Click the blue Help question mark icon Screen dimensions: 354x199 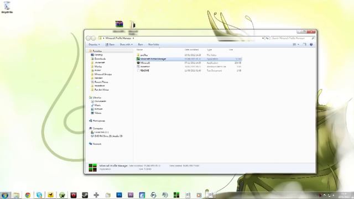pos(311,45)
